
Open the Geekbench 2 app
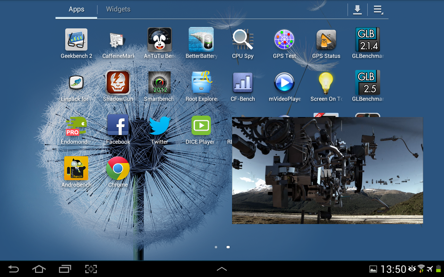point(76,43)
